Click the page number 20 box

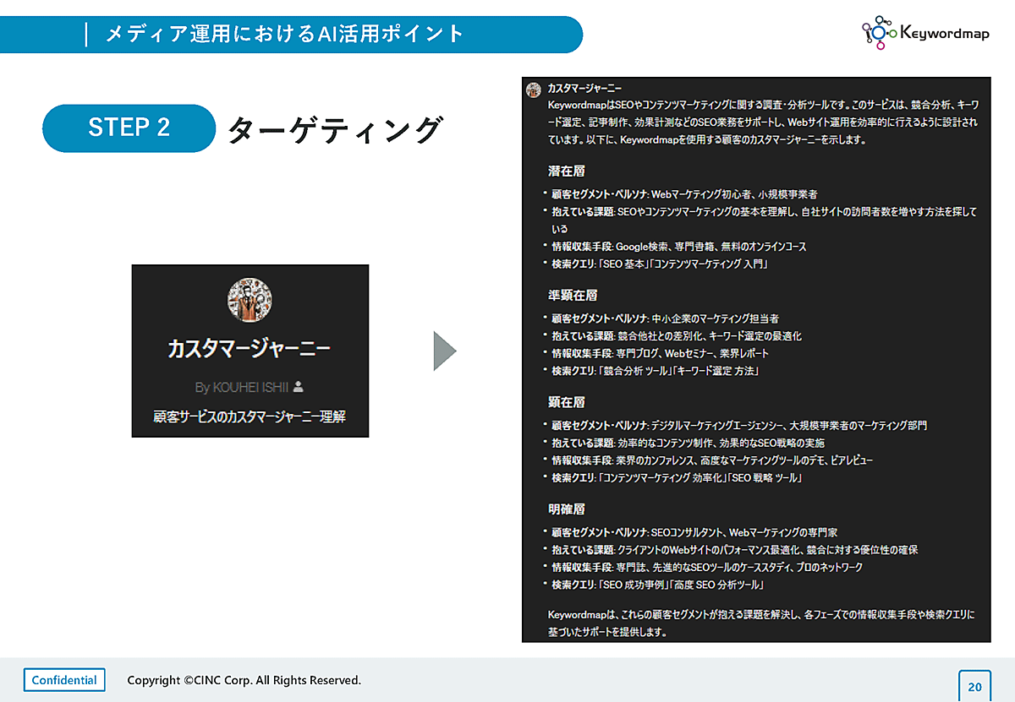click(974, 686)
